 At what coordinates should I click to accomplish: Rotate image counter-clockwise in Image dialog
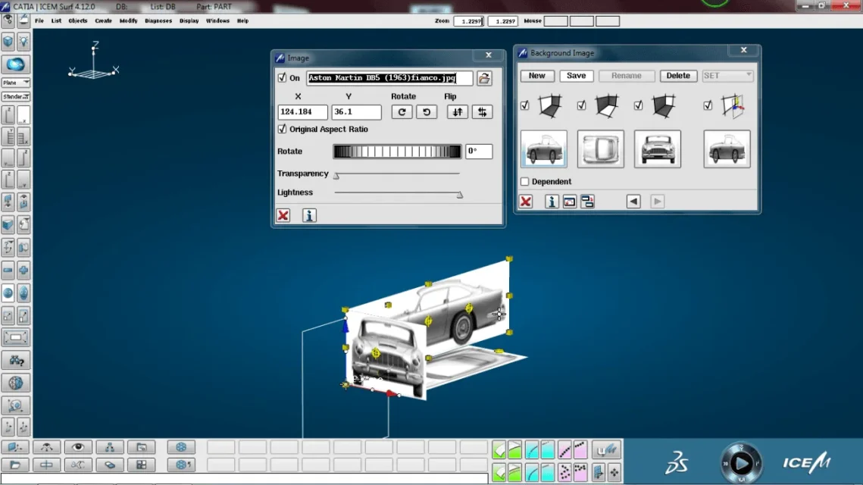[427, 111]
